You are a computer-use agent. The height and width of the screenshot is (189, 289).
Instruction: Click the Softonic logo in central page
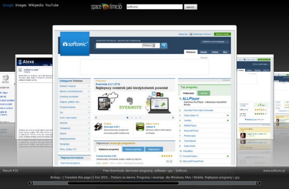pos(75,44)
